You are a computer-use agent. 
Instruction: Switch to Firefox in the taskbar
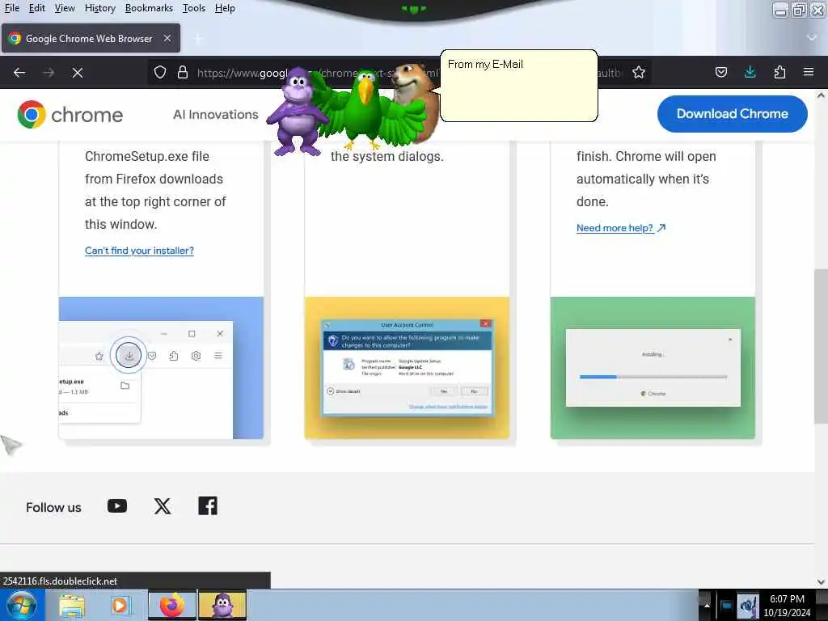172,605
